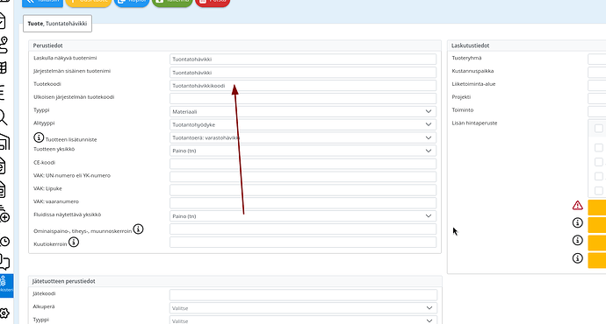Click the magnifying glass search icon in sidebar

[4, 117]
